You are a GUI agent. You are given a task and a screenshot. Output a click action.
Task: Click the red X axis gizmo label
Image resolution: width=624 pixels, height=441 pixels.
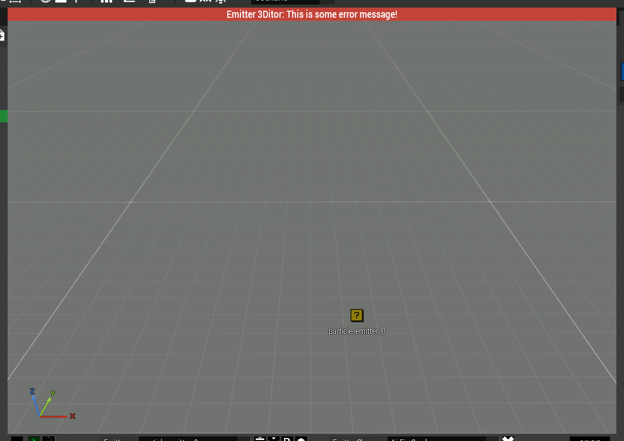click(73, 416)
